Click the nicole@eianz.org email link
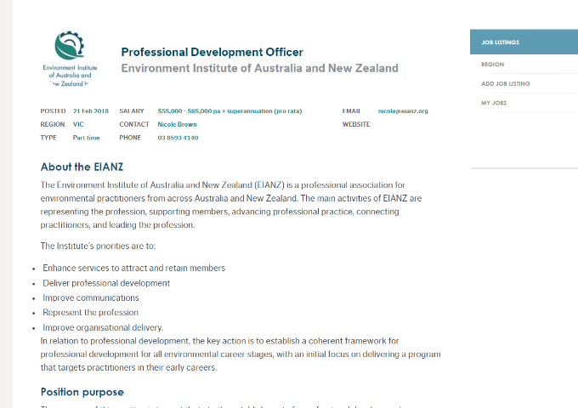The image size is (578, 408). tap(403, 111)
